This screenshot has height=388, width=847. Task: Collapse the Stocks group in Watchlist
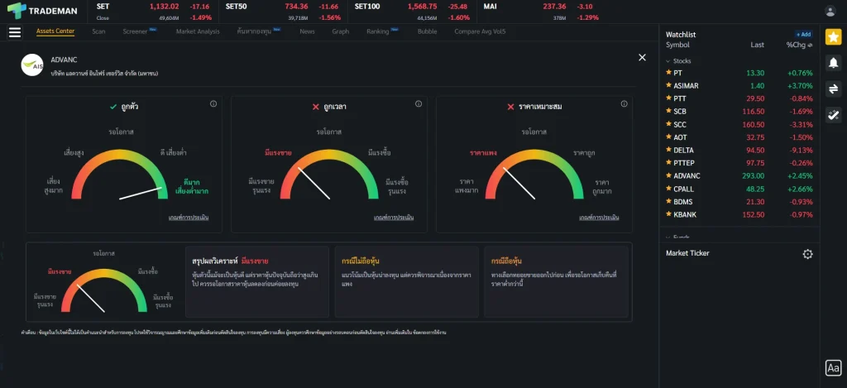pyautogui.click(x=668, y=61)
